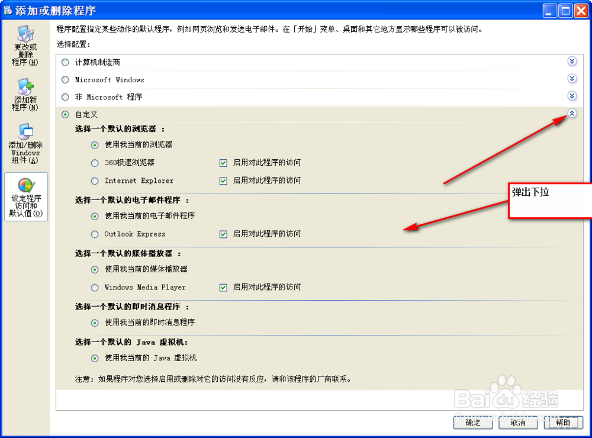
Task: Select Microsoft Windows configuration radio
Action: click(65, 80)
